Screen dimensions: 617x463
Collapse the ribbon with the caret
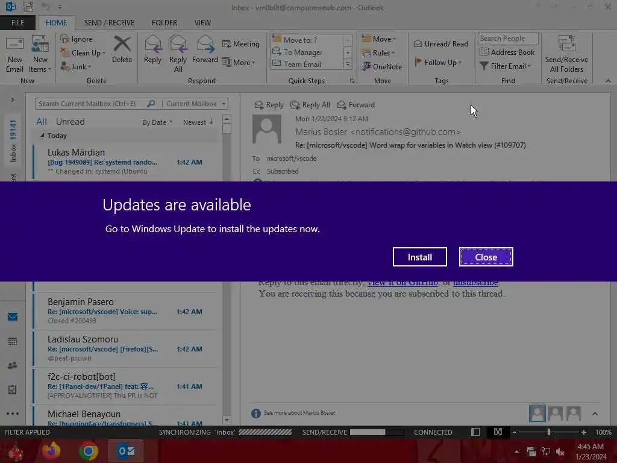tap(608, 81)
